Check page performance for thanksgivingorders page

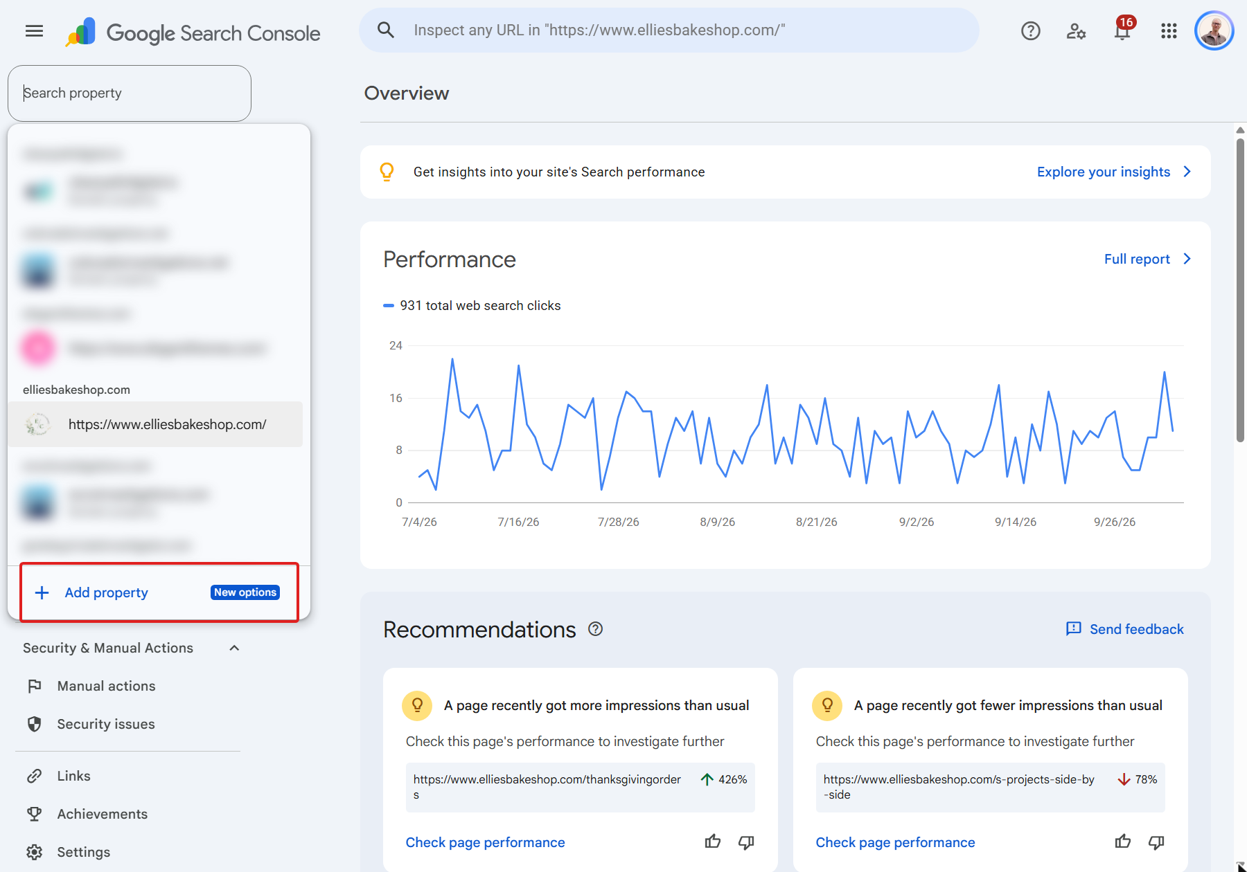[x=486, y=842]
